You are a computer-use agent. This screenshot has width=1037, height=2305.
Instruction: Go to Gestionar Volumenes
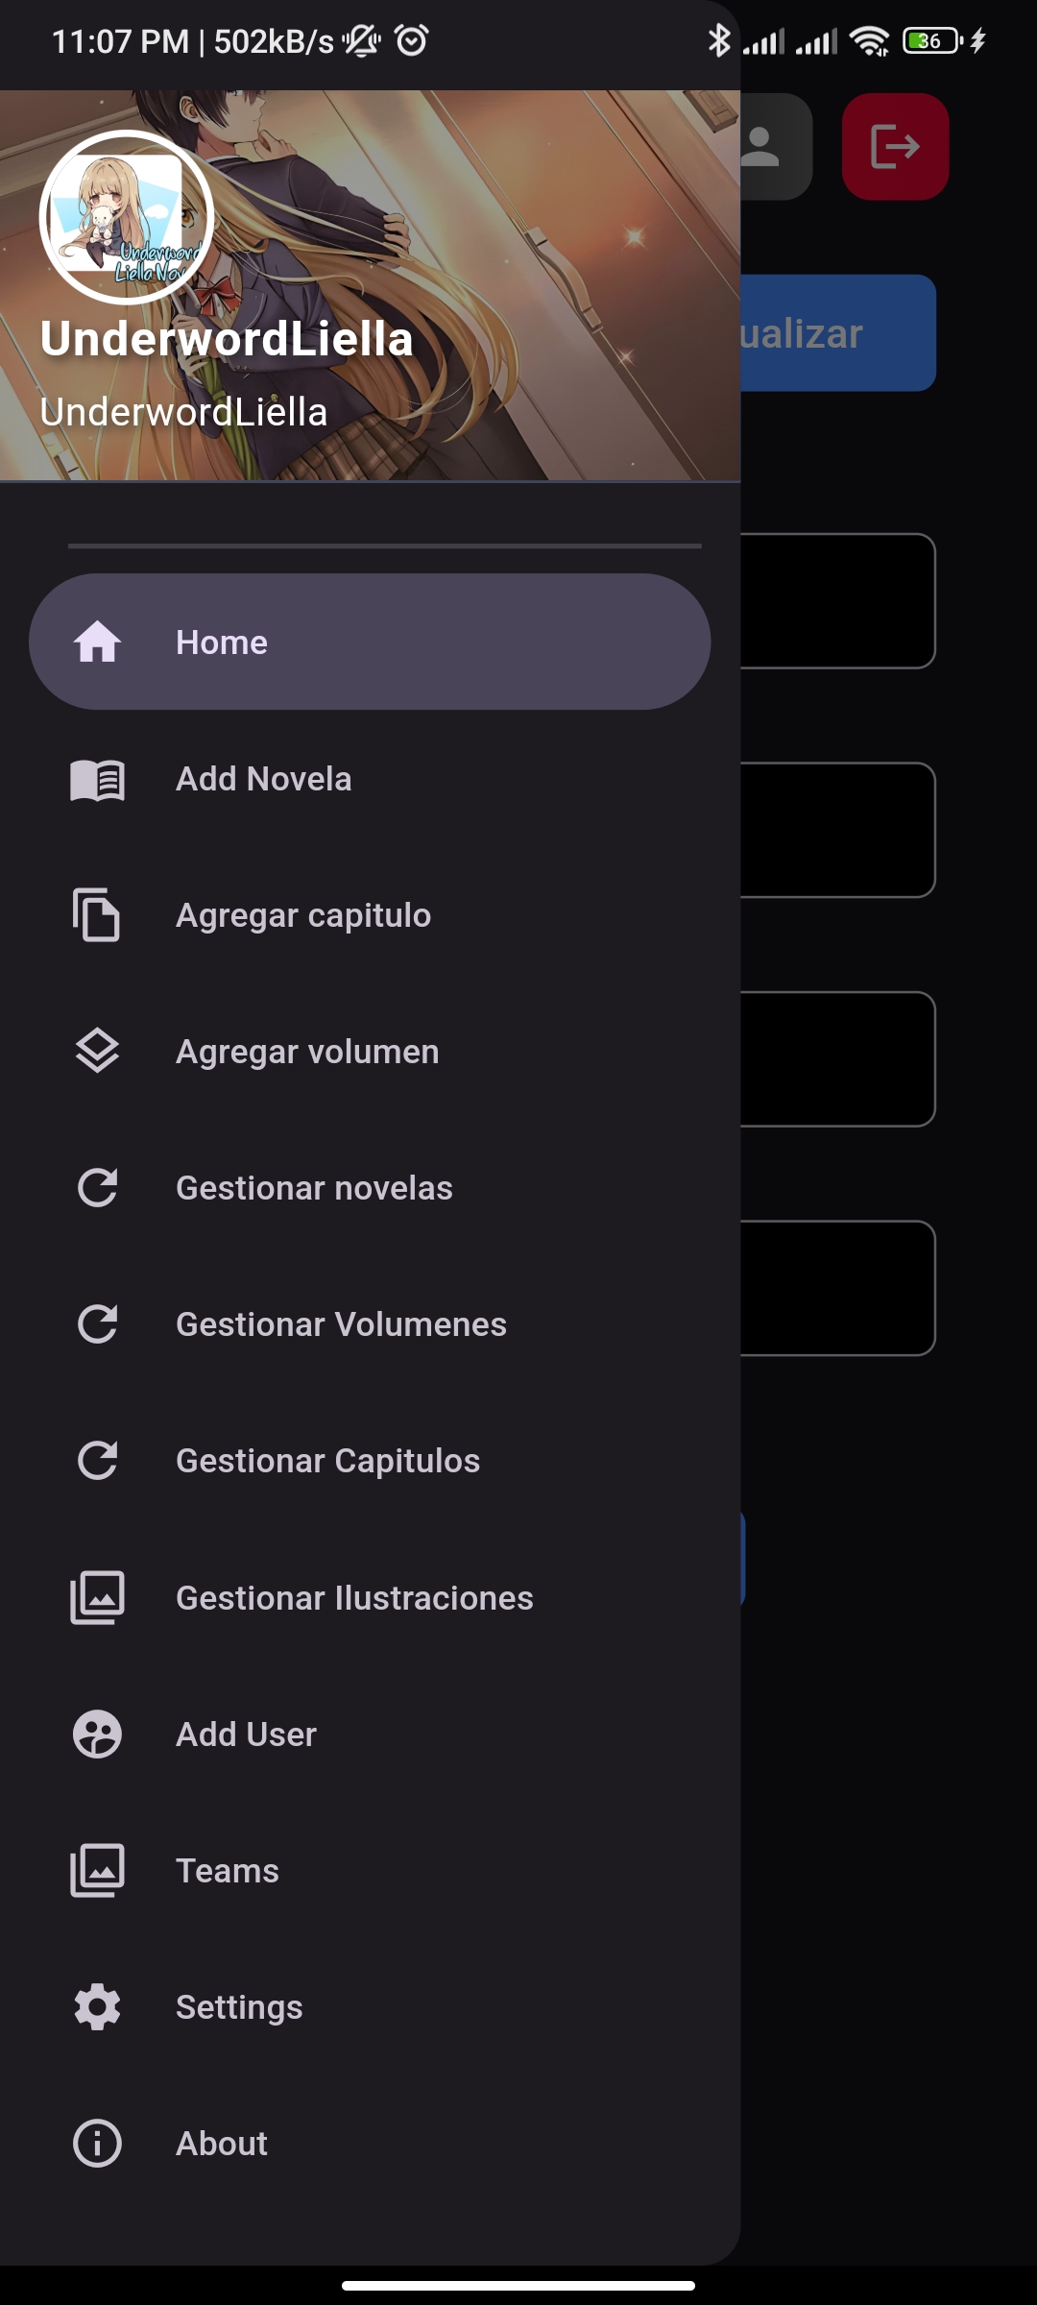point(370,1324)
